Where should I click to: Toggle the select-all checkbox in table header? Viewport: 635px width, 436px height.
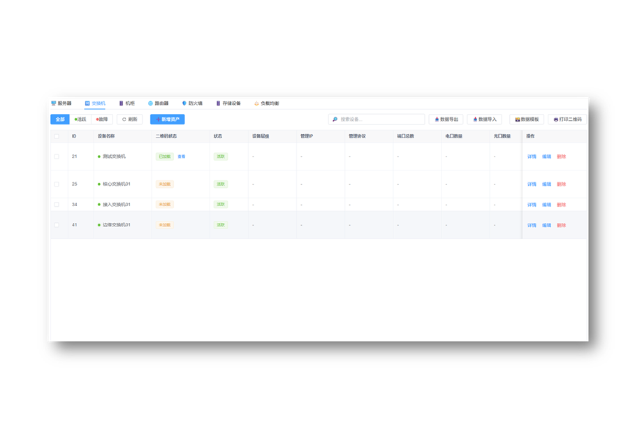pos(57,136)
